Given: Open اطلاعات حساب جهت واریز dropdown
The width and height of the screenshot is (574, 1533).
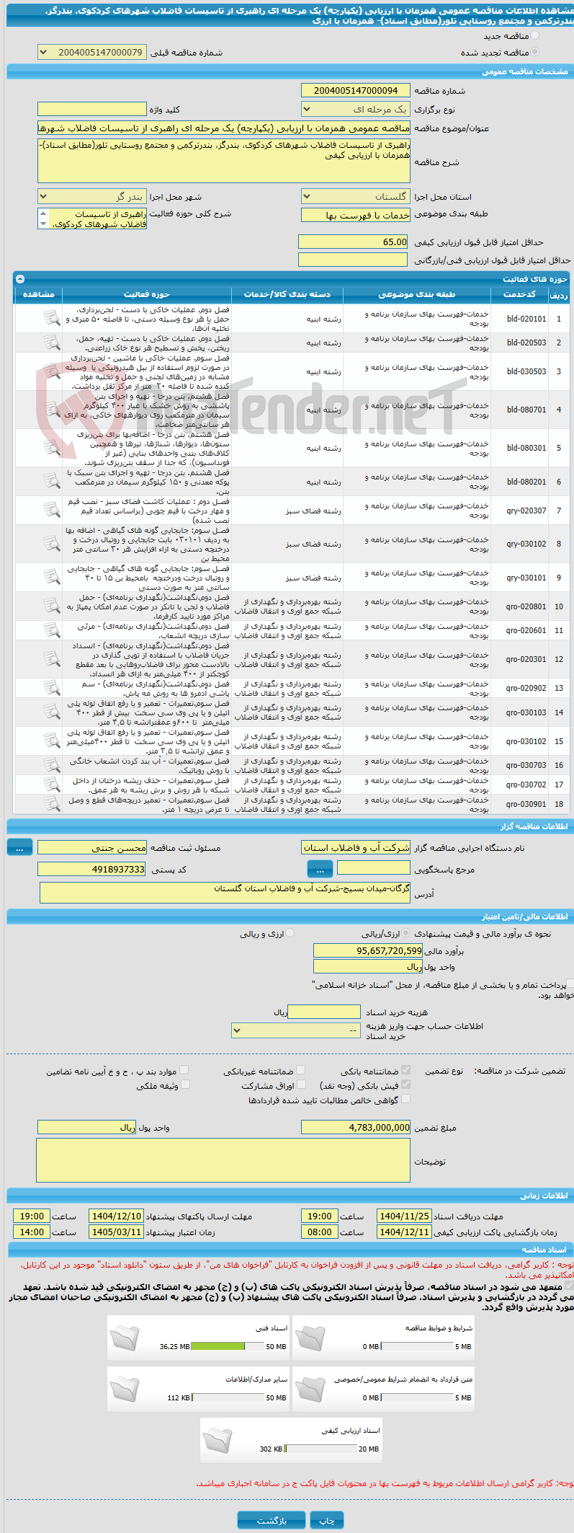Looking at the screenshot, I should coord(296,1030).
